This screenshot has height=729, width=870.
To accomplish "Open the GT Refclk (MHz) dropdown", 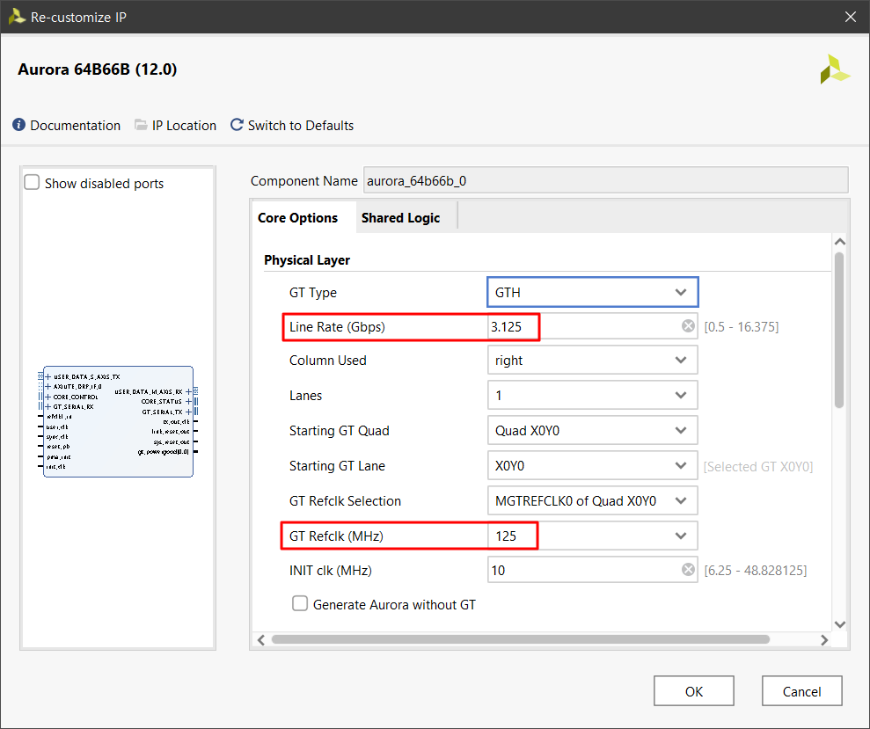I will pos(593,536).
